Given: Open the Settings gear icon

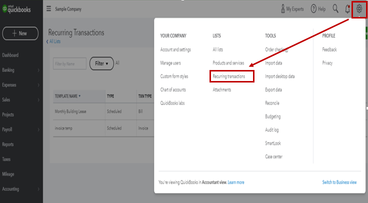Looking at the screenshot, I should (359, 9).
